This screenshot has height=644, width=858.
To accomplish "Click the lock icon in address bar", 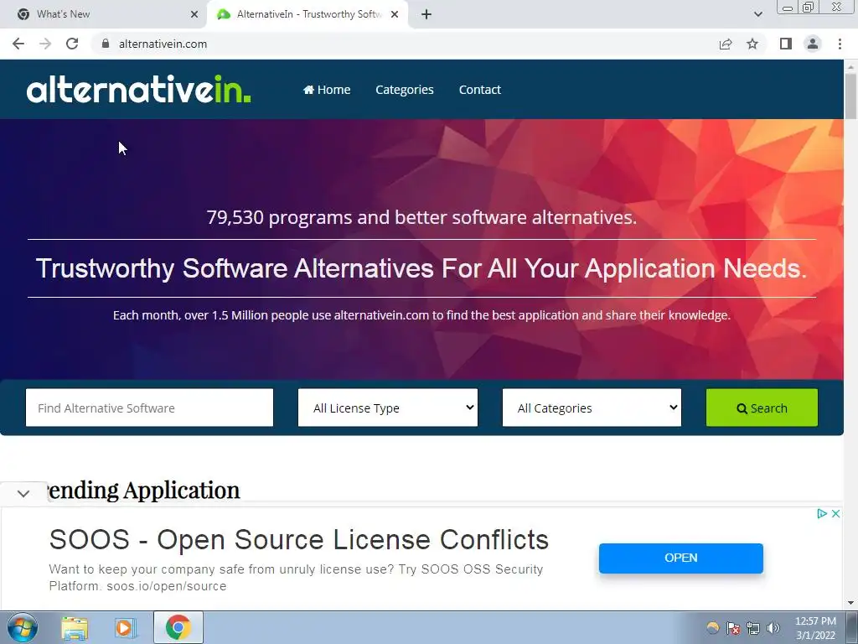I will (106, 44).
